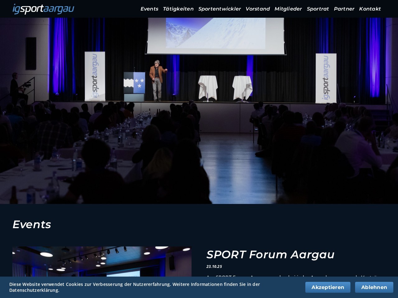Viewport: 398px width, 298px height.
Task: Decline cookies using the Ablehnen button
Action: pyautogui.click(x=374, y=287)
